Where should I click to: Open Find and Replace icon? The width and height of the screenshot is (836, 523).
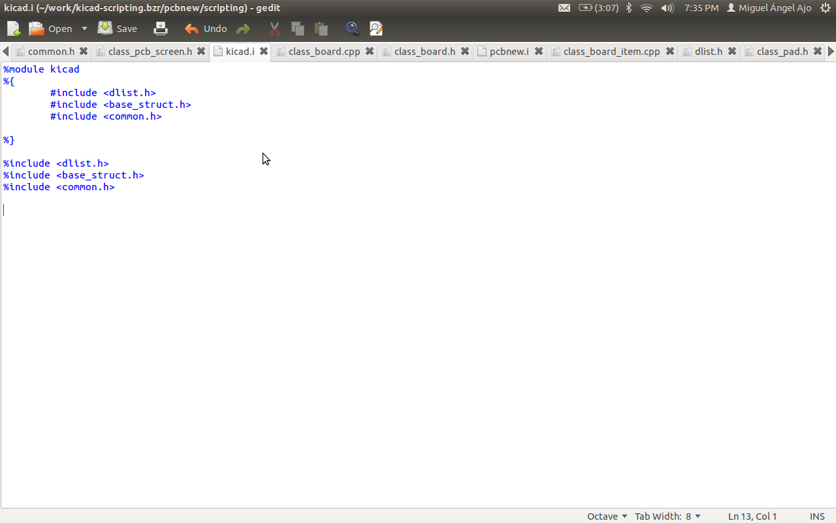click(376, 29)
